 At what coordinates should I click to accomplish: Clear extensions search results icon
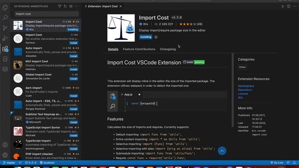71,6
